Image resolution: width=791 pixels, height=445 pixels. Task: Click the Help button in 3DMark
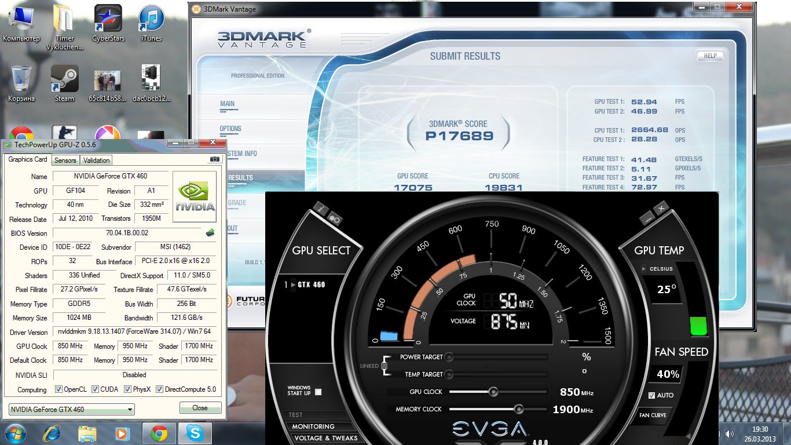(711, 56)
